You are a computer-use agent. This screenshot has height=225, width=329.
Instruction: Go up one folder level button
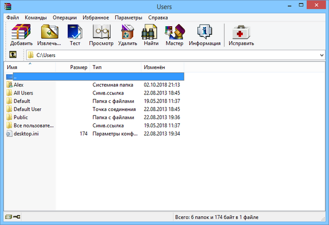[x=12, y=55]
